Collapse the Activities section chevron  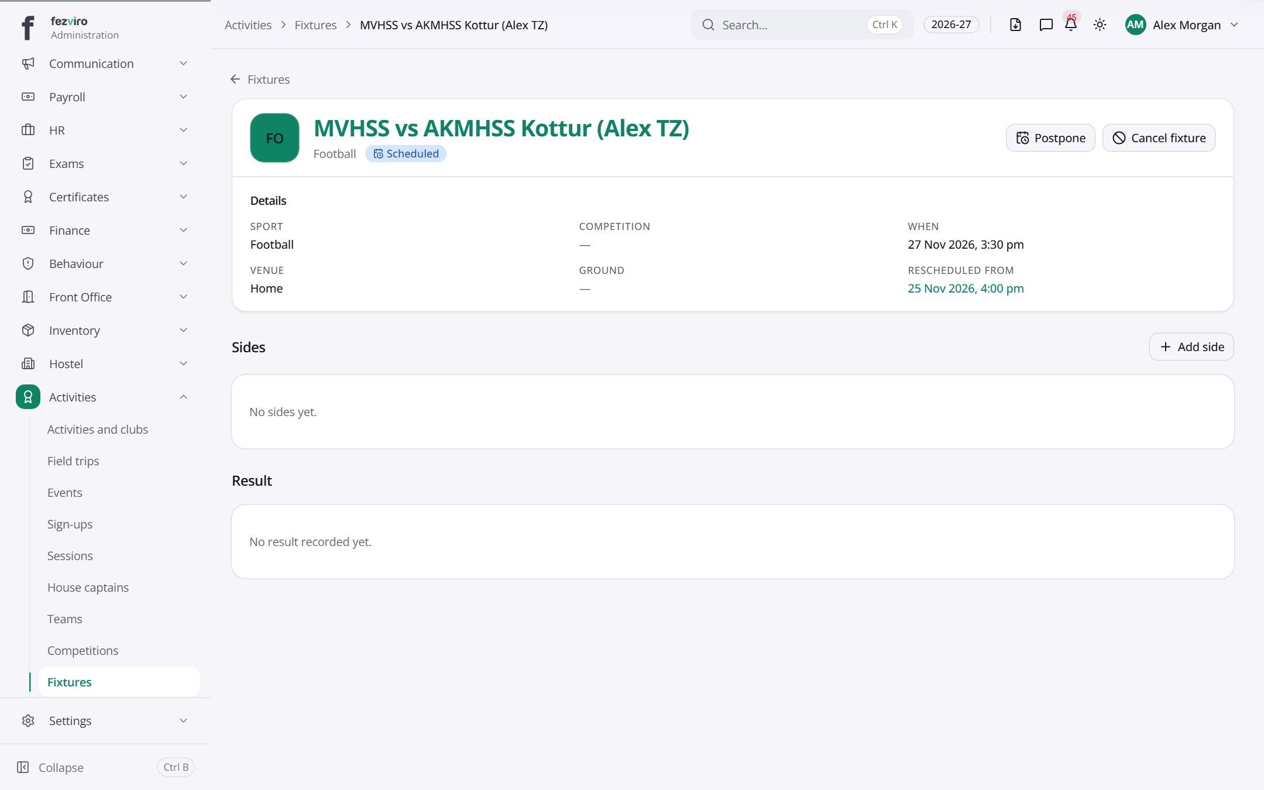pyautogui.click(x=183, y=397)
